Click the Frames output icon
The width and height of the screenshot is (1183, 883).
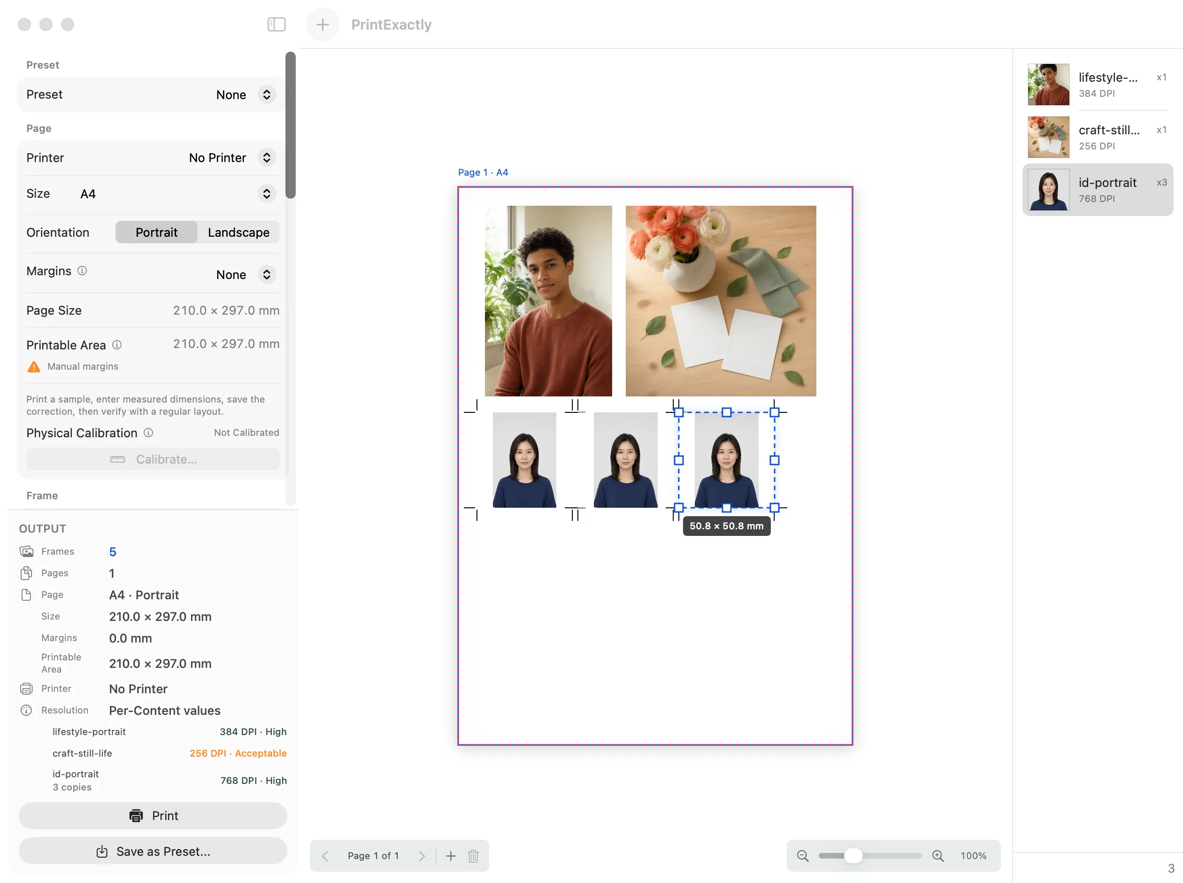coord(26,551)
